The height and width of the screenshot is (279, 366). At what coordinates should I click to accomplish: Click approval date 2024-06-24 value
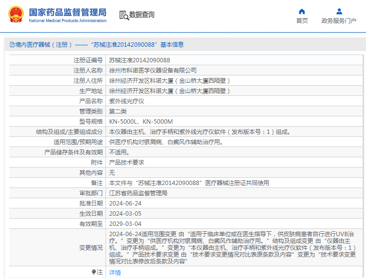coord(125,204)
